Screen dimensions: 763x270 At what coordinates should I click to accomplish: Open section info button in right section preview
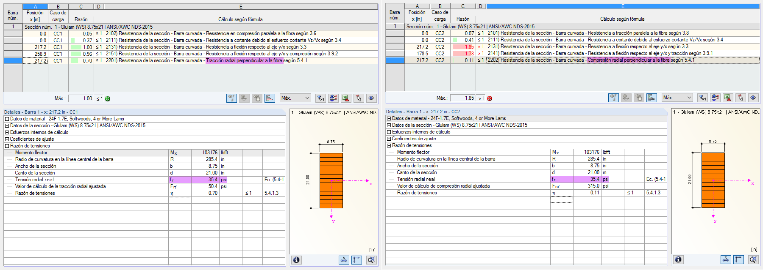679,259
